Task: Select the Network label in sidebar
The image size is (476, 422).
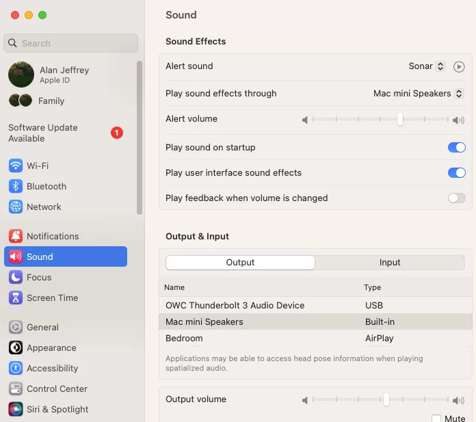Action: 44,207
